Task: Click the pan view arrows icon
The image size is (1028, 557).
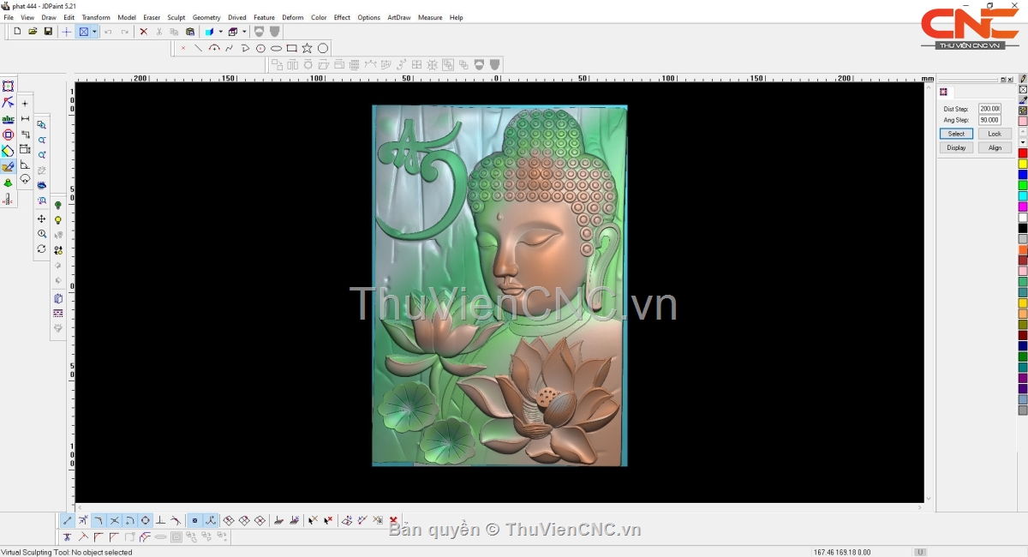Action: coord(41,219)
